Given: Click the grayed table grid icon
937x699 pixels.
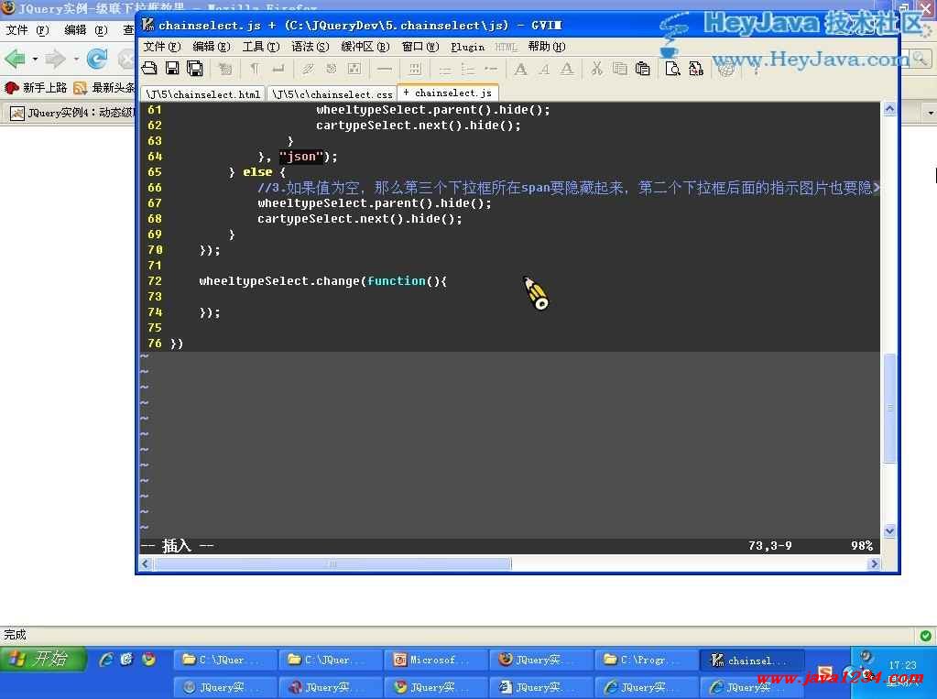Looking at the screenshot, I should click(415, 69).
